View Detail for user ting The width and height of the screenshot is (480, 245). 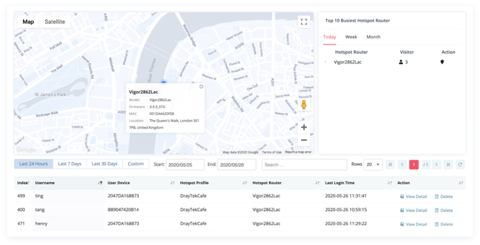413,197
